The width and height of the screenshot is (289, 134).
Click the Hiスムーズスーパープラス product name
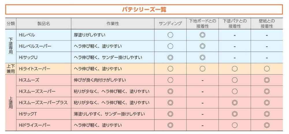point(43,103)
